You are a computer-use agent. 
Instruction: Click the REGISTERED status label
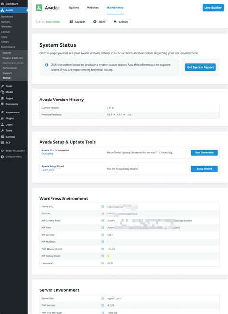53,22
